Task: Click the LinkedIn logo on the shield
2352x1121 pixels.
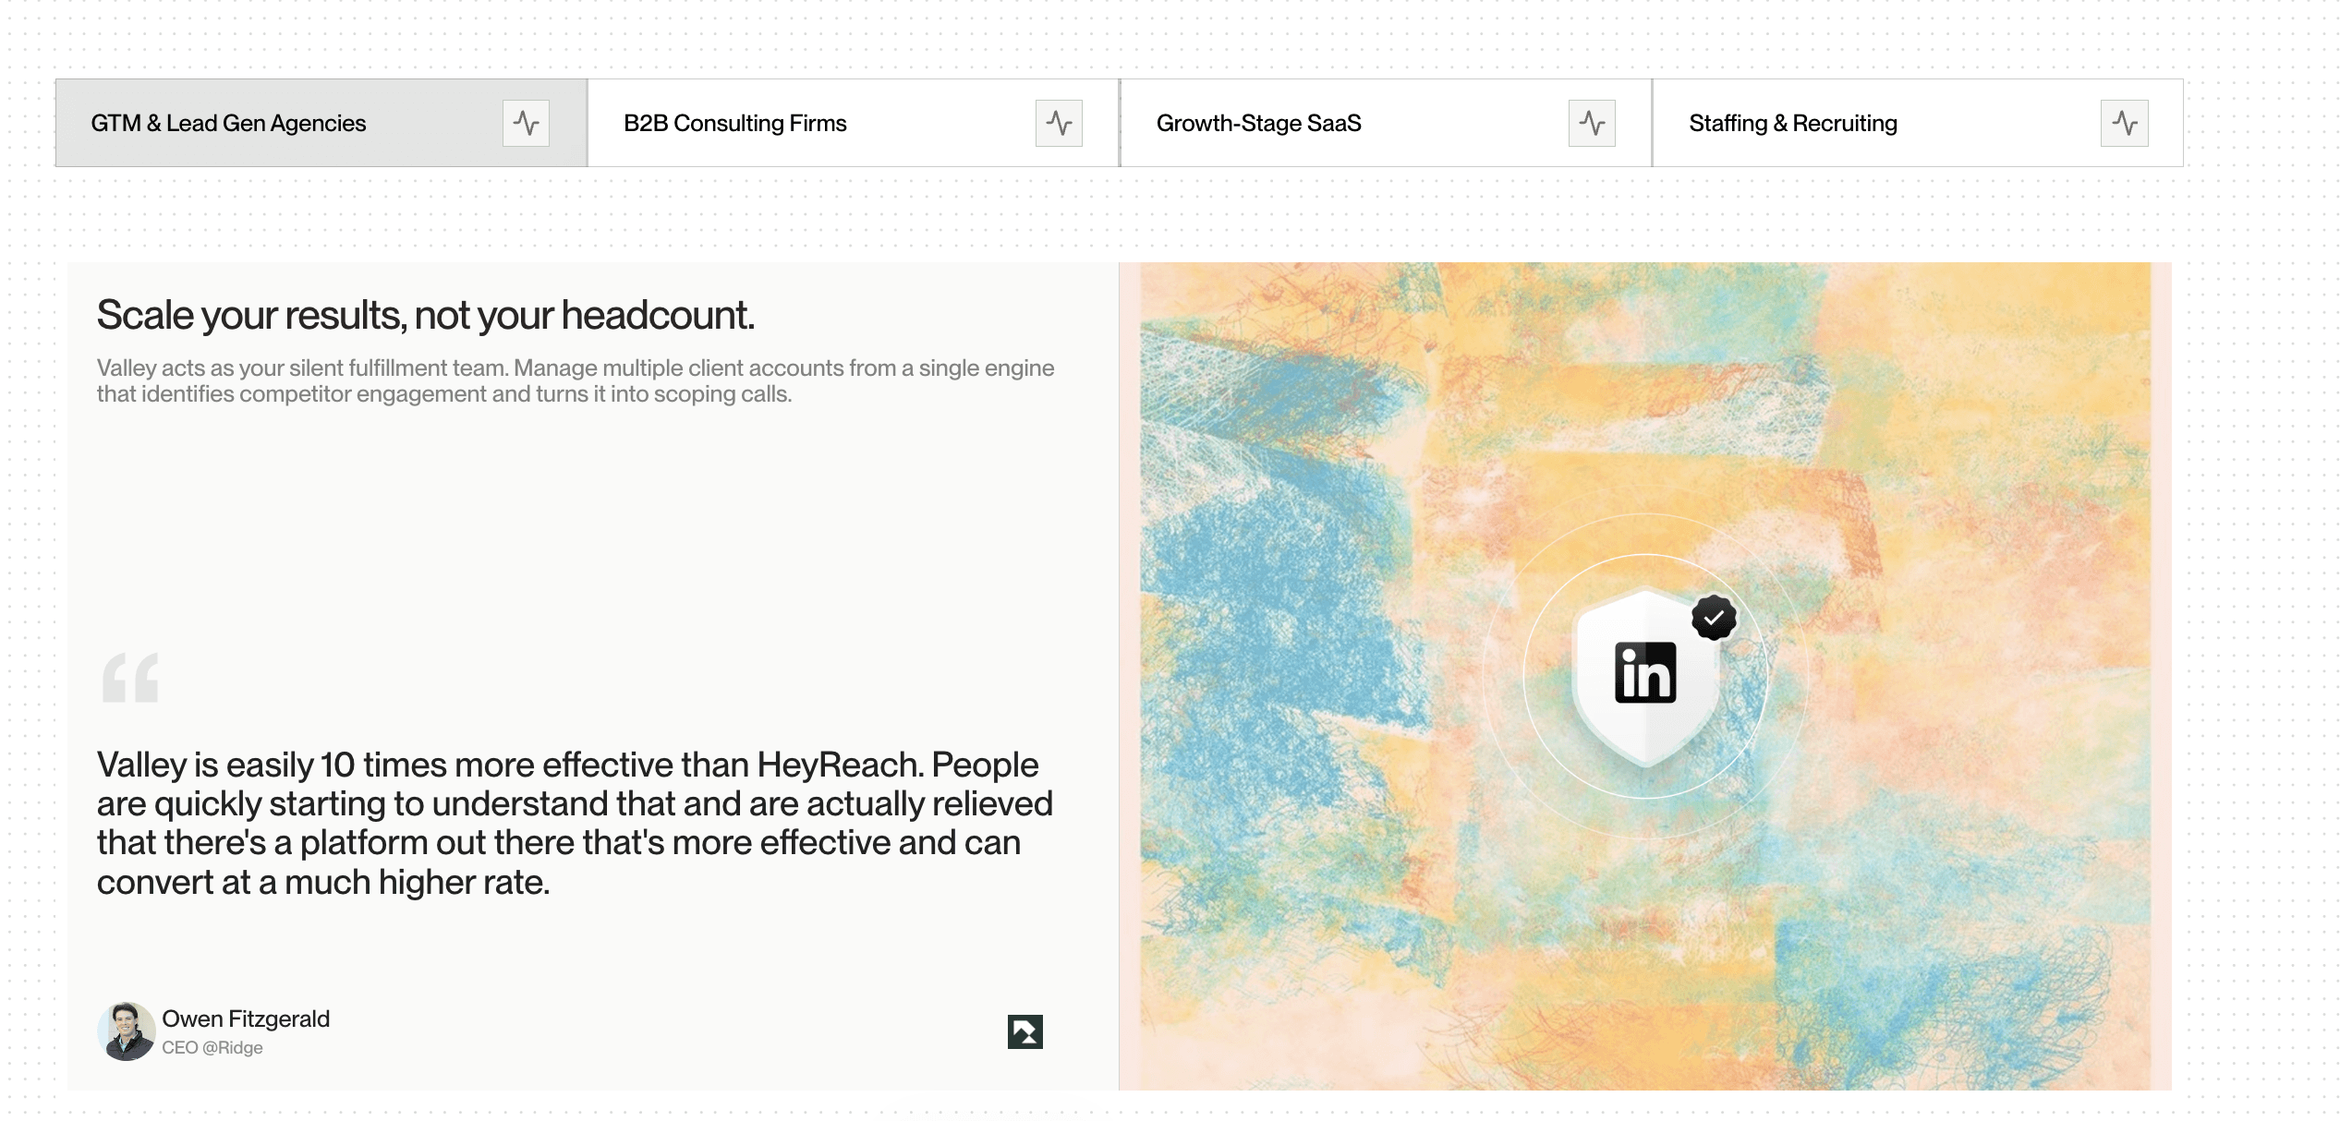Action: tap(1644, 672)
